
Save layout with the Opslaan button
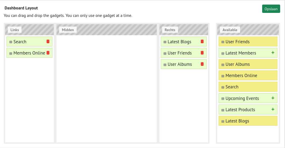(x=271, y=9)
